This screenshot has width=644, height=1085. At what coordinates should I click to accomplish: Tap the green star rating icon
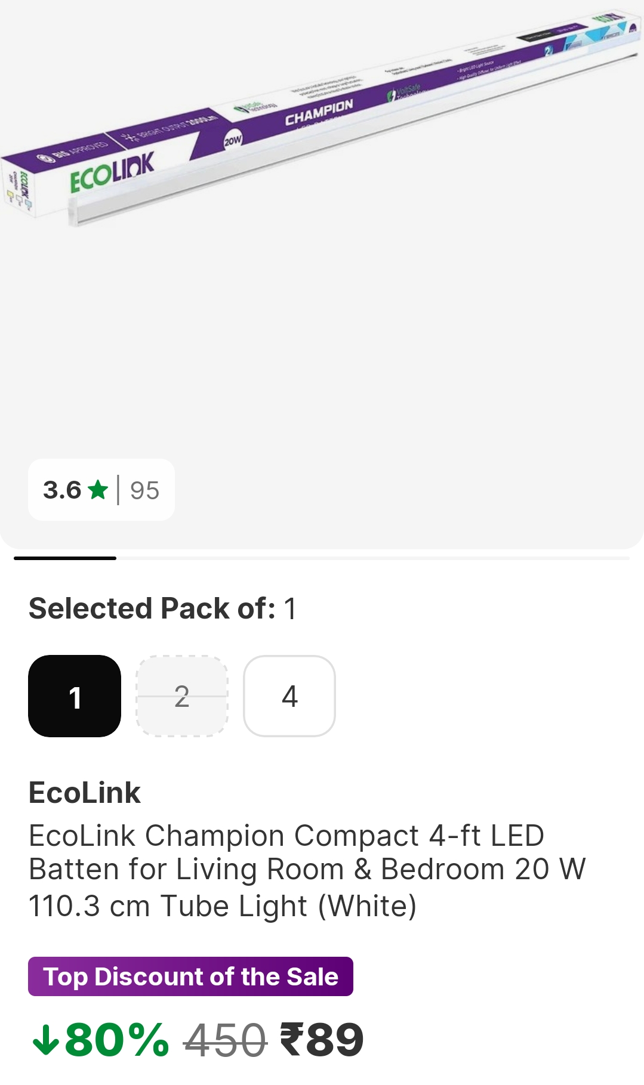tap(98, 490)
